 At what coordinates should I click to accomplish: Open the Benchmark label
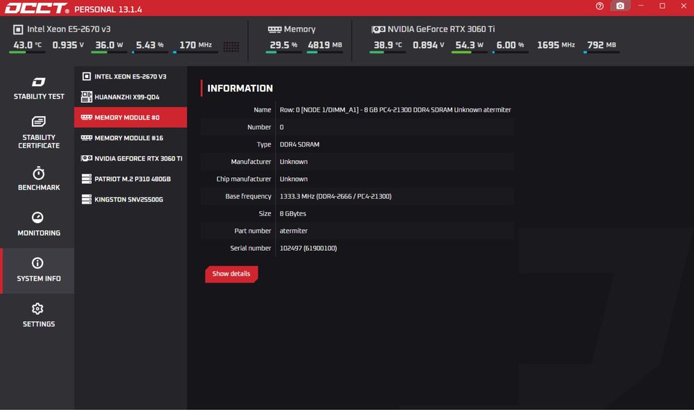[38, 188]
